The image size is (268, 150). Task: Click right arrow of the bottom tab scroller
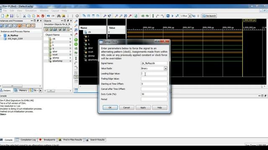point(41,90)
